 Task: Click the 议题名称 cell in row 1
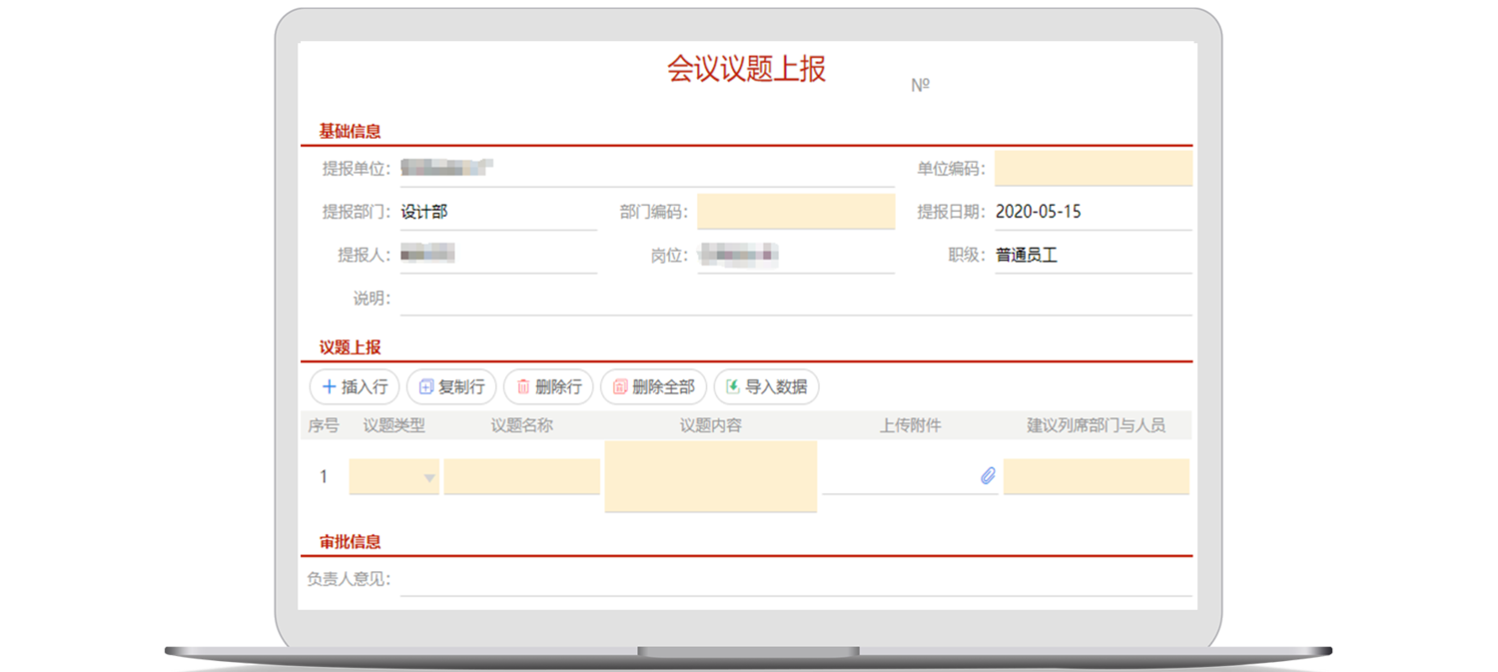click(x=521, y=477)
